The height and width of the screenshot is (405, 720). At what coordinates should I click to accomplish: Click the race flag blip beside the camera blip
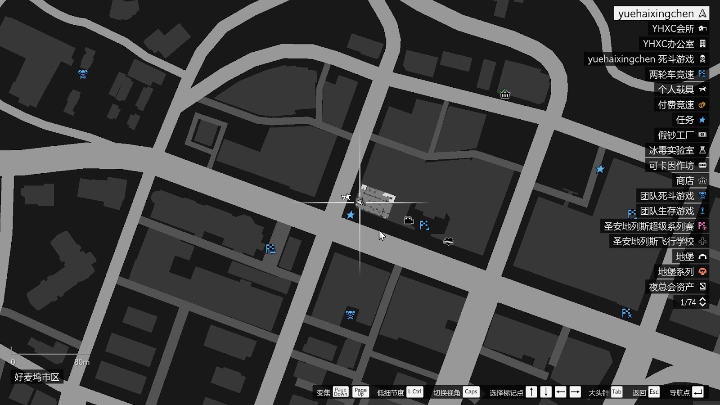click(x=424, y=225)
